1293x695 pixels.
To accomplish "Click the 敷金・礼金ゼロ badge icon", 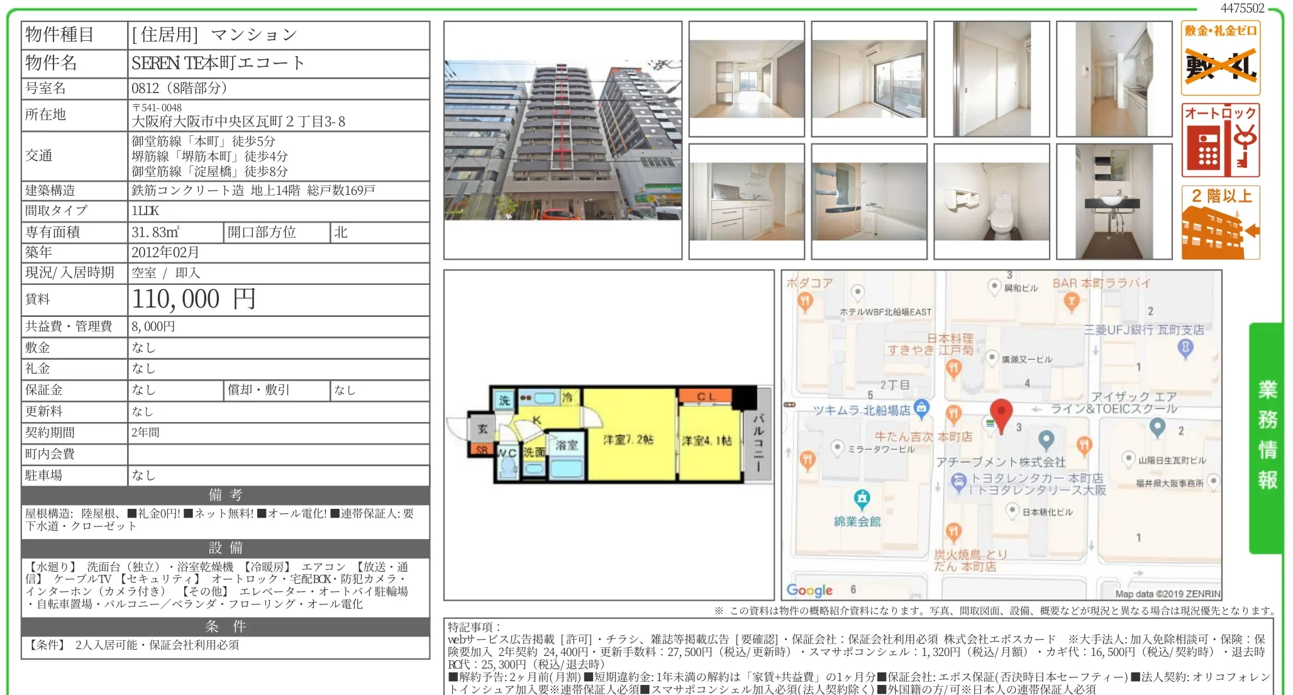I will tap(1220, 58).
